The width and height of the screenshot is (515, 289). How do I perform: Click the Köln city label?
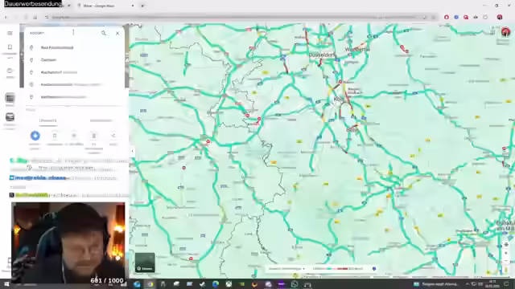338,99
